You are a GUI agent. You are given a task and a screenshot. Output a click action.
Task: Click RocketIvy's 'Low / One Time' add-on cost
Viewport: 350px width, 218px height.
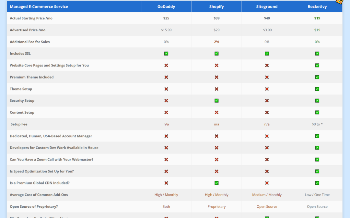[x=317, y=195]
